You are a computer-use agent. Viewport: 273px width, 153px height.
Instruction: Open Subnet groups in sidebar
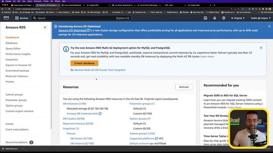[x=14, y=94]
